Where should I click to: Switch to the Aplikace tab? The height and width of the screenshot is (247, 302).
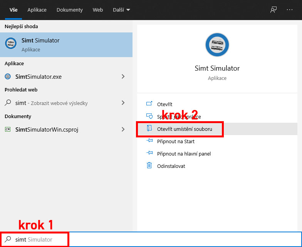(37, 10)
